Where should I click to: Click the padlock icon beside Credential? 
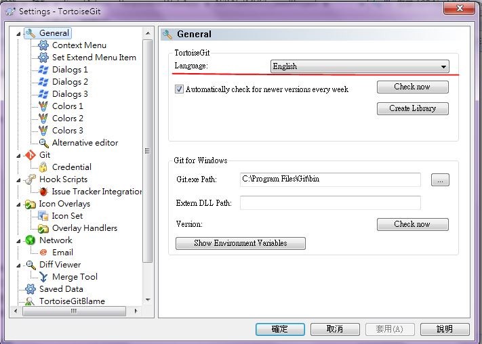[x=43, y=167]
